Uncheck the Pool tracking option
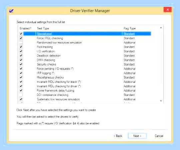180x150 pixels. click(21, 47)
